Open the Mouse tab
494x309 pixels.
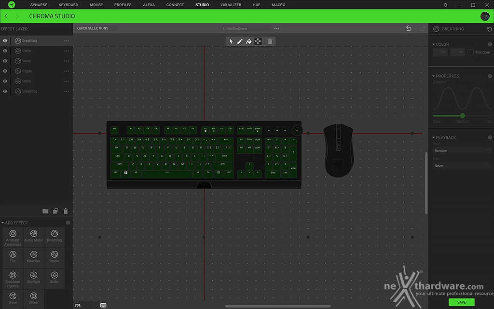(x=96, y=5)
